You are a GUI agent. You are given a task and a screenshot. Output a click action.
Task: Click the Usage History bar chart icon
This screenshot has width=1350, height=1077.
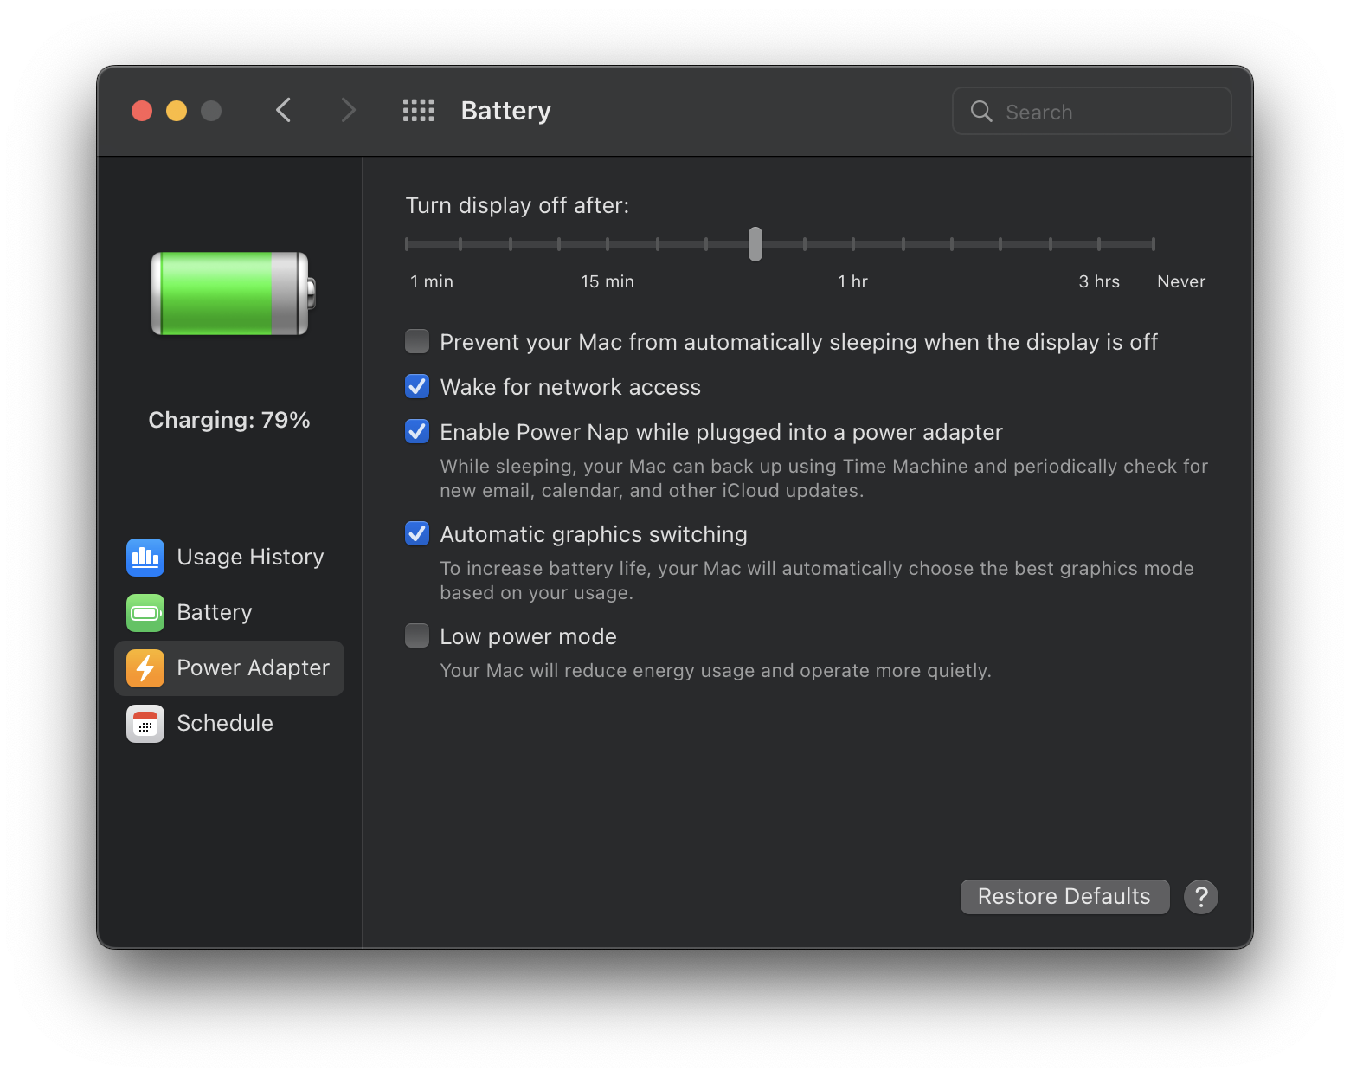[145, 557]
